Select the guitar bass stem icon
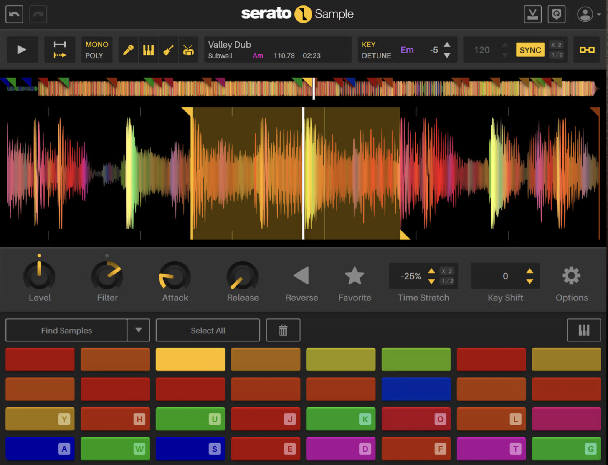 point(169,50)
